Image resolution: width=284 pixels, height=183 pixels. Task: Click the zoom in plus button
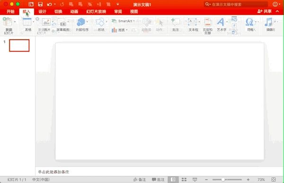click(x=248, y=180)
